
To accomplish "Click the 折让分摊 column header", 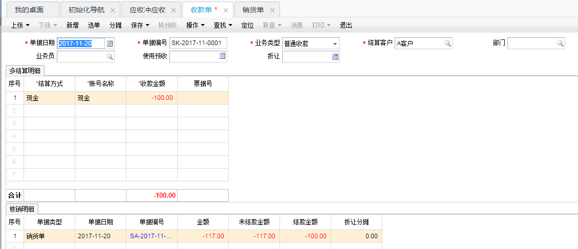I will [357, 222].
